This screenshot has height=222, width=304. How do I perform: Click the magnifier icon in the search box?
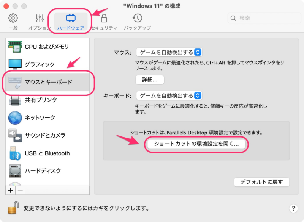pos(233,18)
